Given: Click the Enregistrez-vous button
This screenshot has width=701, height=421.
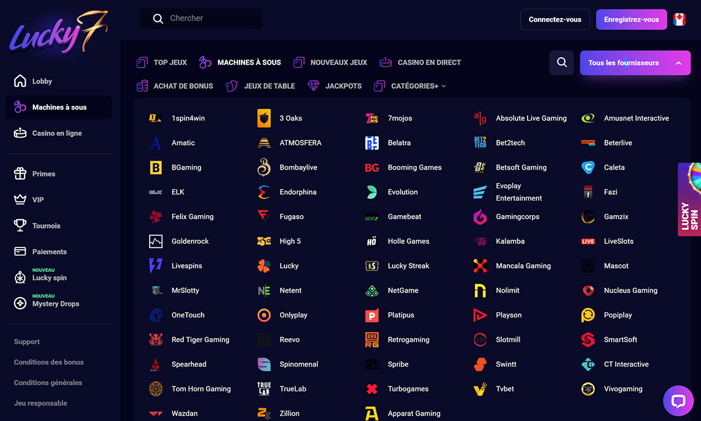Looking at the screenshot, I should click(x=631, y=19).
